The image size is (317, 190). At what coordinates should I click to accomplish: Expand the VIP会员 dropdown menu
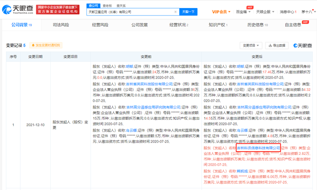pos(221,12)
